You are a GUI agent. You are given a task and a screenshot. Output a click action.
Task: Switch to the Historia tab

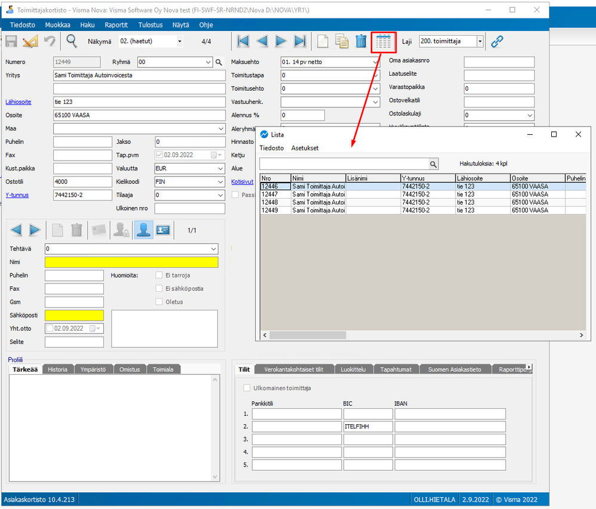[58, 369]
